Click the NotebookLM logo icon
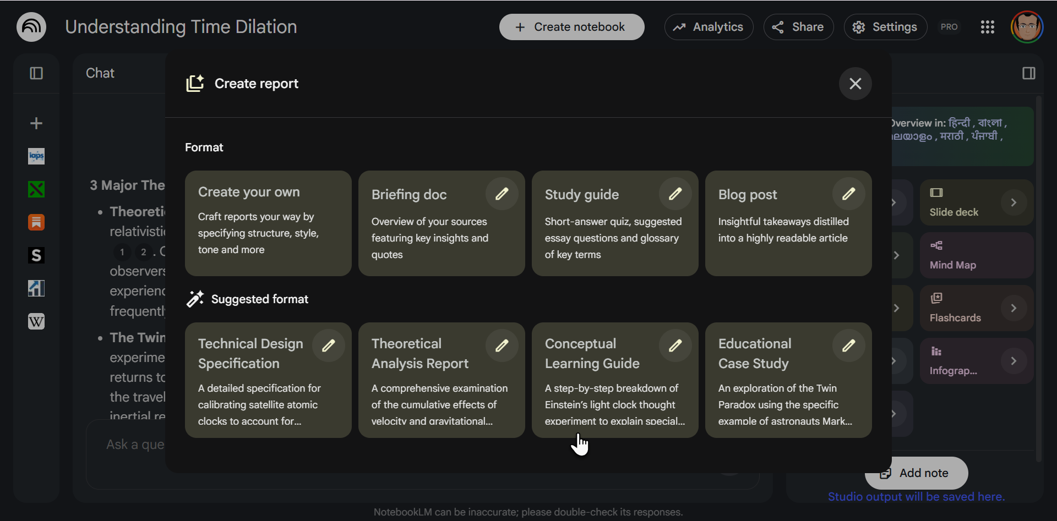 (31, 27)
